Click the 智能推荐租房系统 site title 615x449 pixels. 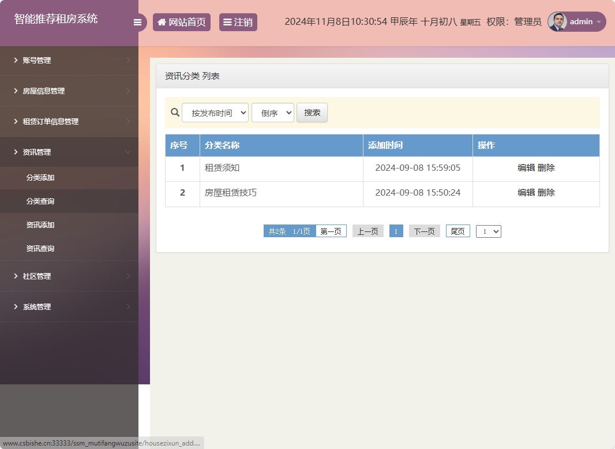point(56,19)
